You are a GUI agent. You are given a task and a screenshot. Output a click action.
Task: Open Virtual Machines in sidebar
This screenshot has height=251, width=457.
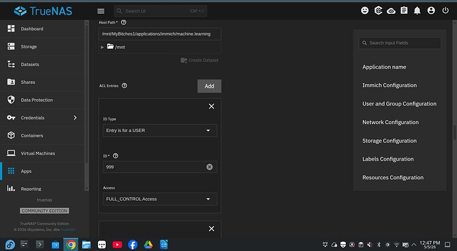tap(43, 153)
